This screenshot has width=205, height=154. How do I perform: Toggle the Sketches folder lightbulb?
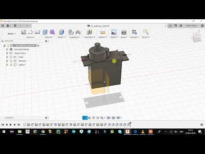point(11,61)
